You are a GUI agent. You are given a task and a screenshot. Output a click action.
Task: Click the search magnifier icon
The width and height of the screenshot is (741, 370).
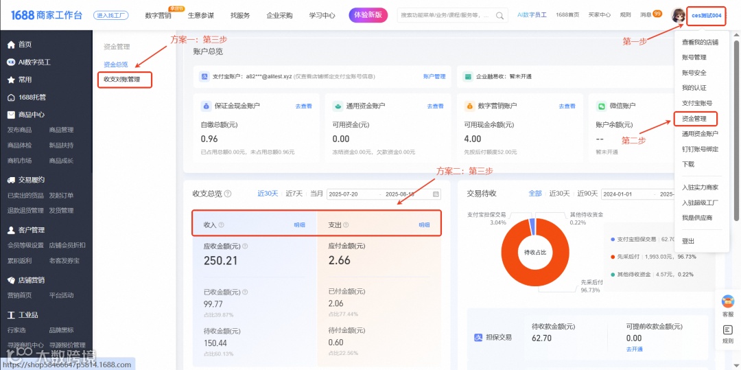(499, 16)
